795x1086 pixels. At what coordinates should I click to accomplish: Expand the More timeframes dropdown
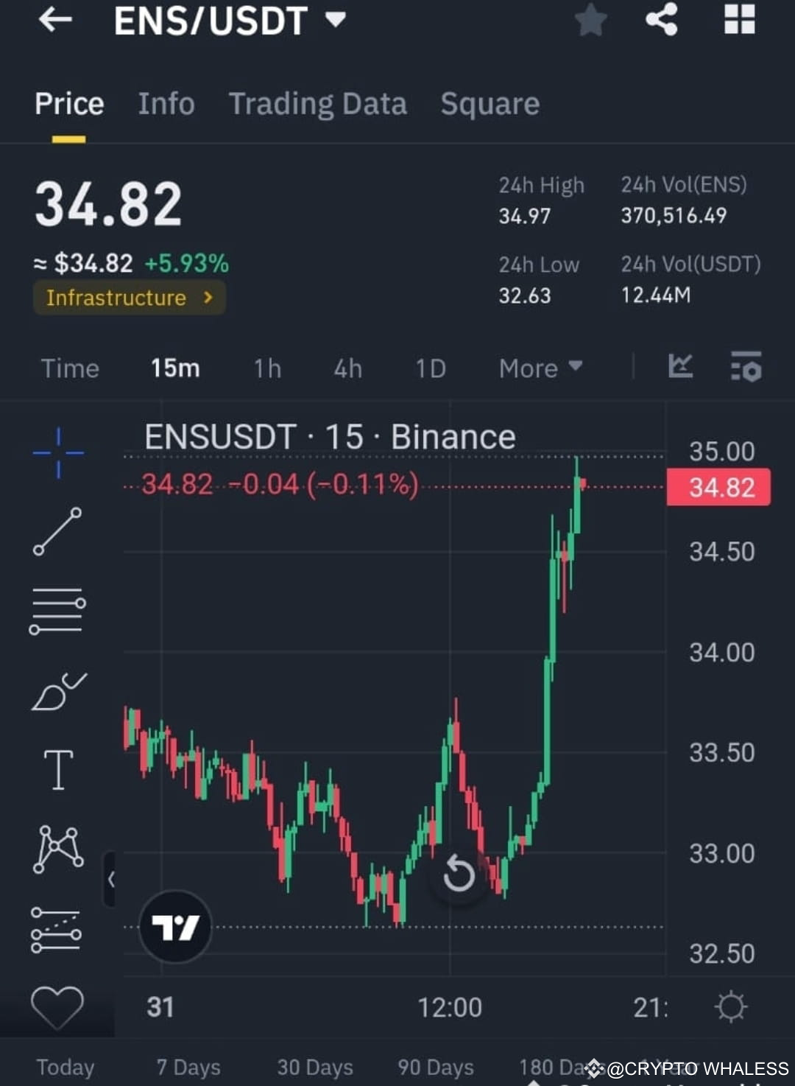tap(540, 368)
